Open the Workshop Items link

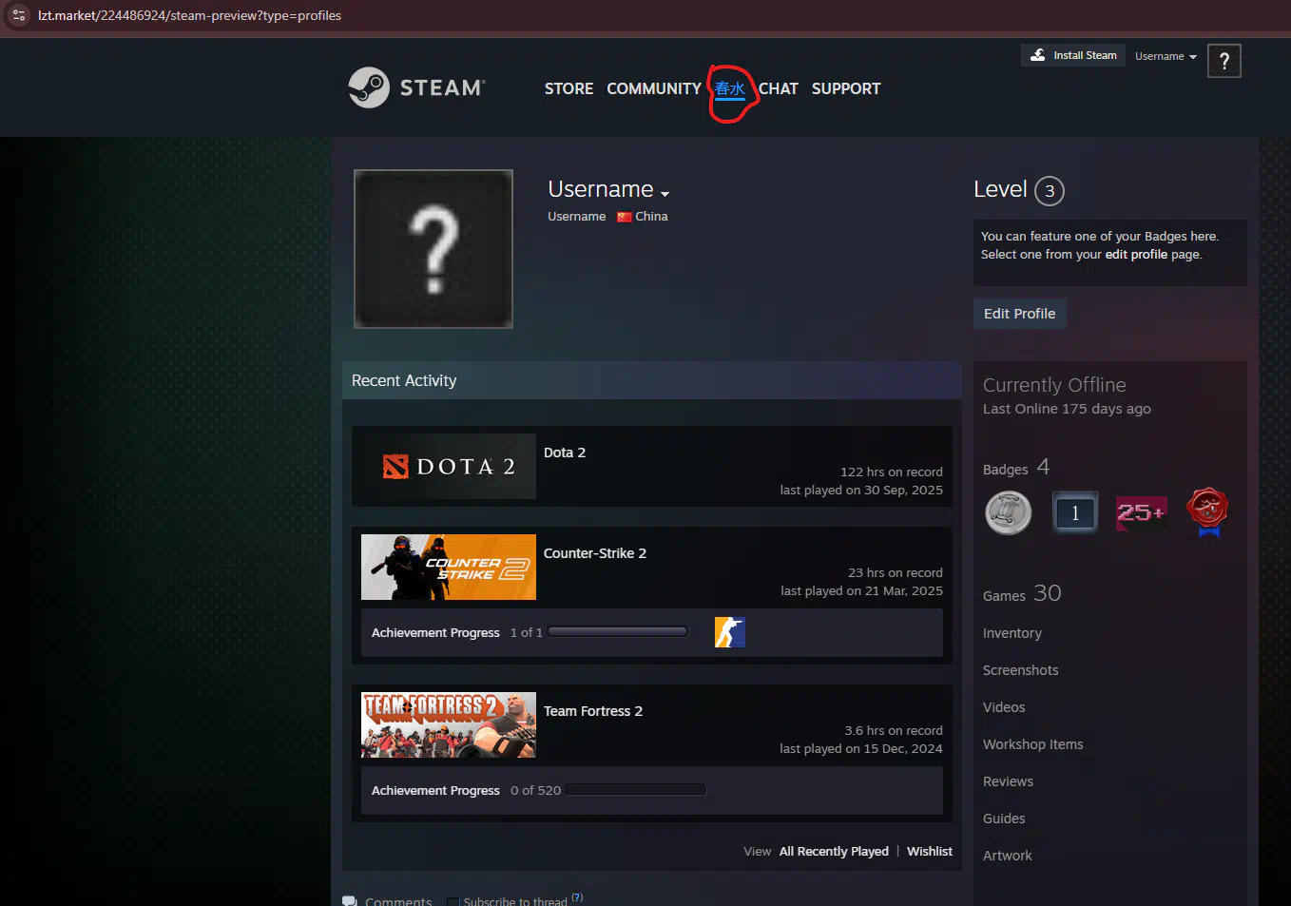[x=1033, y=744]
